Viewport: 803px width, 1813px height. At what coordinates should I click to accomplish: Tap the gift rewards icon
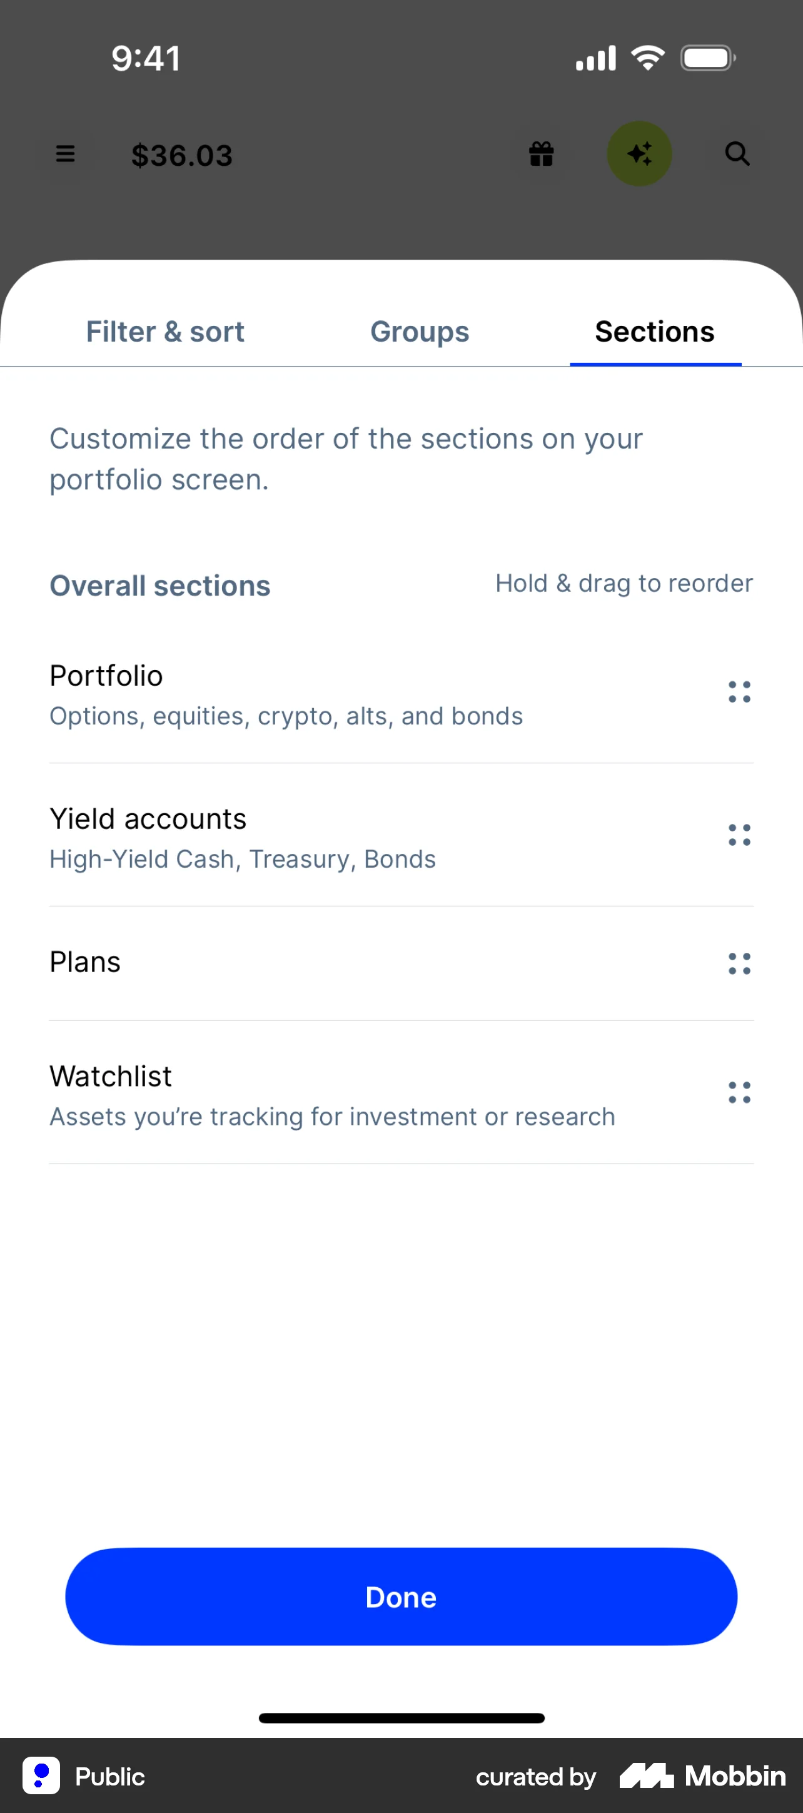click(x=541, y=154)
